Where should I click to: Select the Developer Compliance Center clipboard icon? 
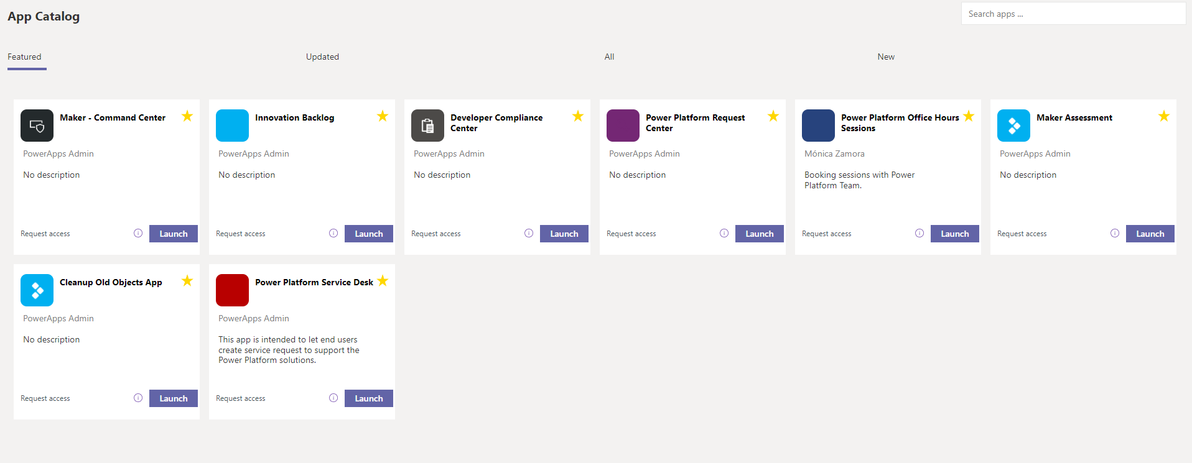pos(427,125)
